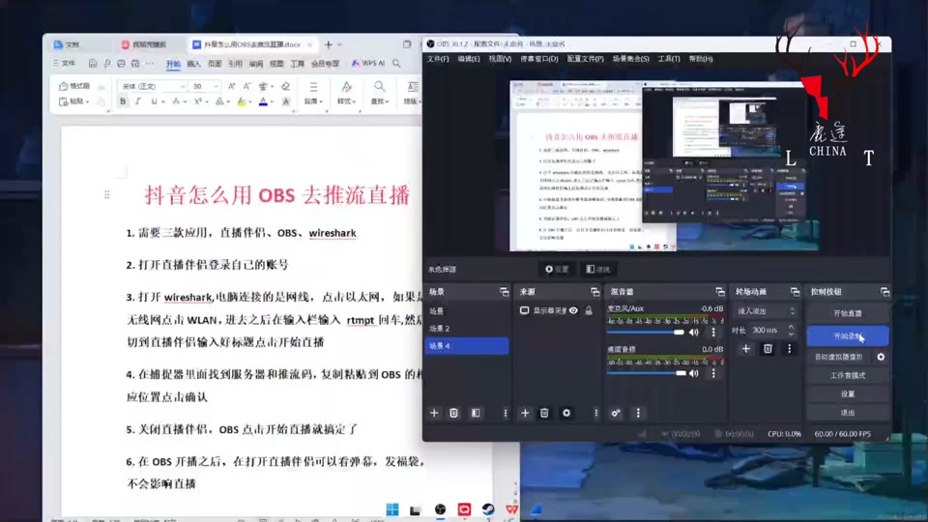Add a new scene with the plus icon in Scenes panel
The width and height of the screenshot is (928, 522).
(434, 413)
